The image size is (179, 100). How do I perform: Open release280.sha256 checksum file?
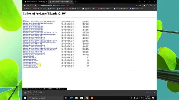30,57
